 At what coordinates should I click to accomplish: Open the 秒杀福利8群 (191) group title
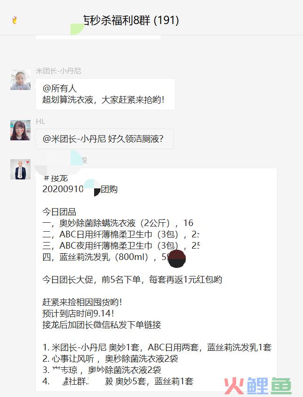pos(131,20)
